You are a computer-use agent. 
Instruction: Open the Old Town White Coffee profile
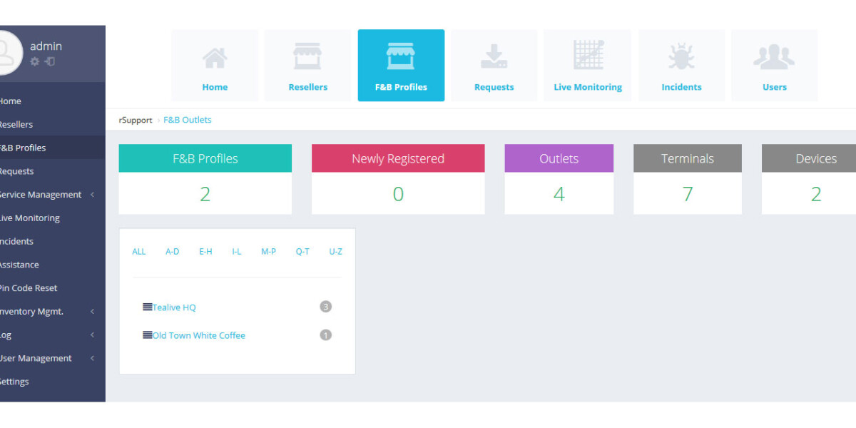point(198,335)
